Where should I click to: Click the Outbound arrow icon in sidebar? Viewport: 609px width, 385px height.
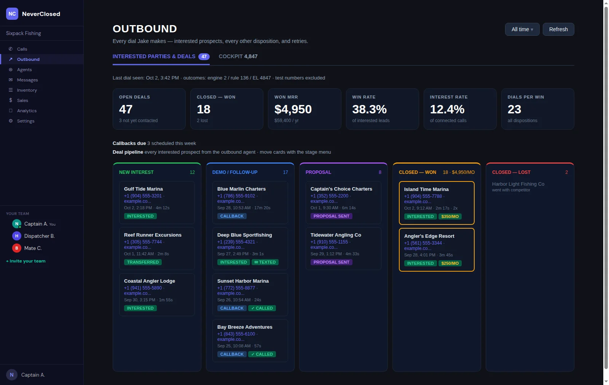tap(11, 59)
